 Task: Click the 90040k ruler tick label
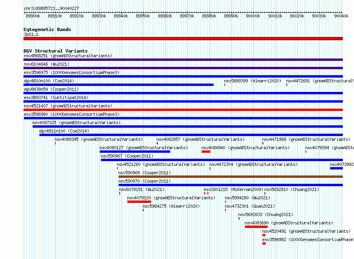click(x=341, y=16)
